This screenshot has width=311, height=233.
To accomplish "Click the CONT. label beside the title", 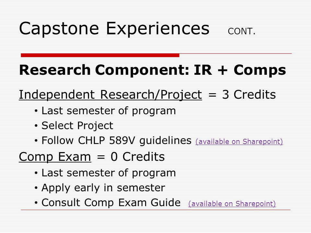I will [x=242, y=31].
